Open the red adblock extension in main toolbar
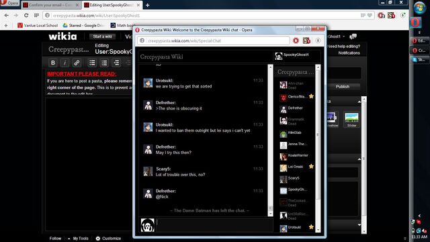This screenshot has width=430, height=242. tap(381, 15)
